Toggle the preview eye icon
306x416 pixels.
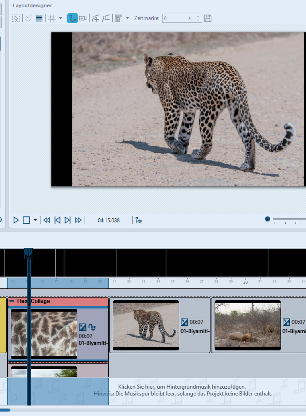click(x=139, y=220)
